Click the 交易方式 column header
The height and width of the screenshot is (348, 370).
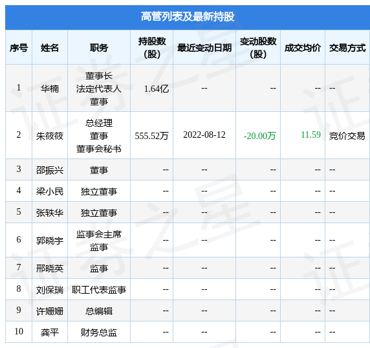coord(347,48)
